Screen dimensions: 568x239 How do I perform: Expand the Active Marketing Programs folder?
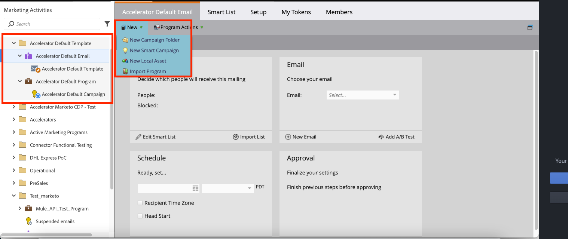(x=14, y=132)
